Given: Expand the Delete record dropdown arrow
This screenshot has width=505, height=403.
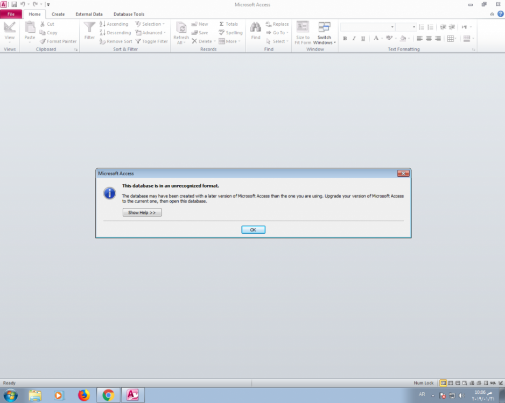Looking at the screenshot, I should 214,41.
